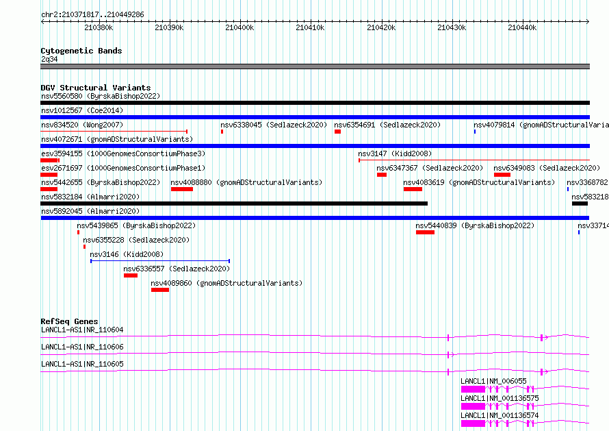609x431 pixels.
Task: Open the nsv6338045 (Sedlazeck2020) variant label
Action: 274,125
